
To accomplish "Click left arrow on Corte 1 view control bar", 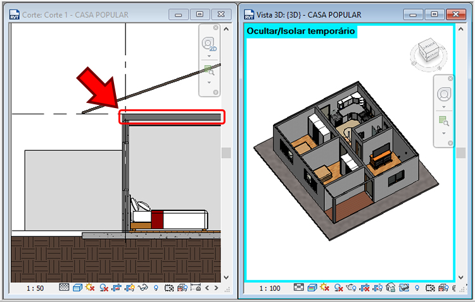I will pyautogui.click(x=207, y=288).
